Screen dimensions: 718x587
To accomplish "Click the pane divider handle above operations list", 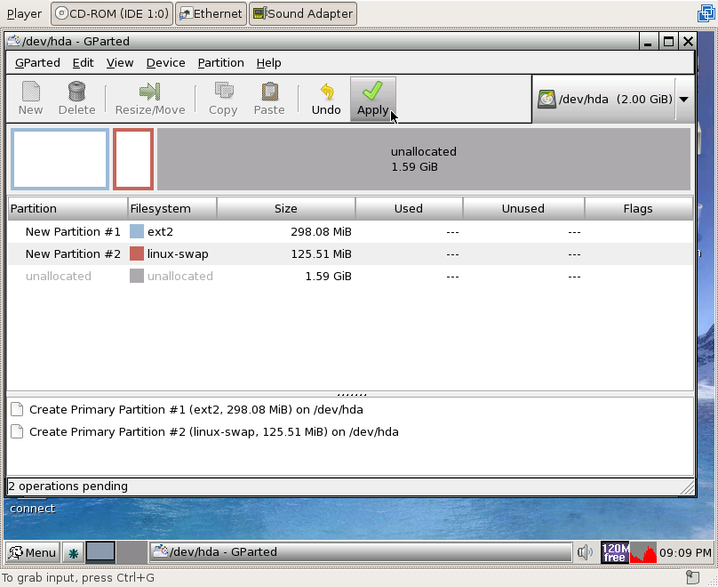I will 352,394.
